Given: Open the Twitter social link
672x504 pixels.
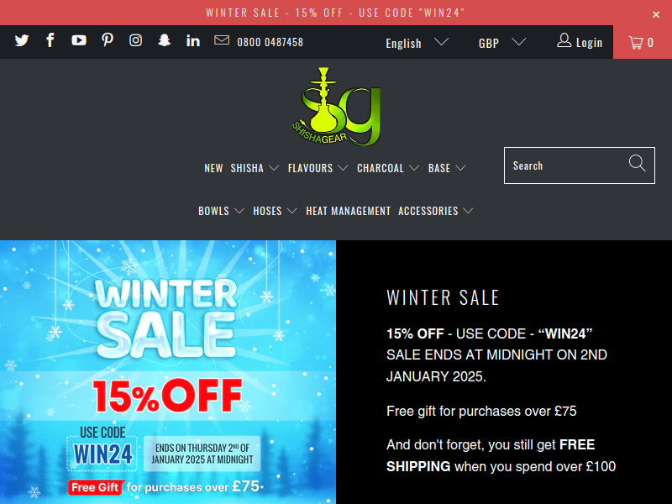Looking at the screenshot, I should [22, 40].
